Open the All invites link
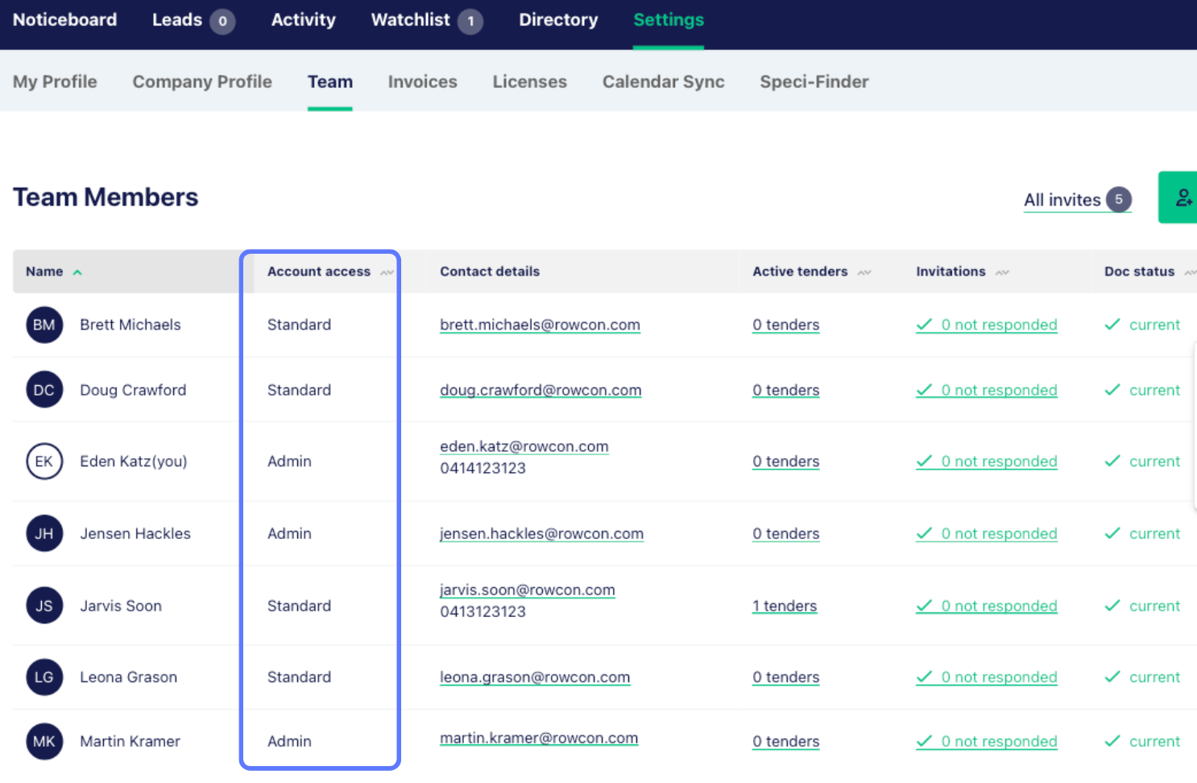Image resolution: width=1197 pixels, height=783 pixels. (1062, 200)
